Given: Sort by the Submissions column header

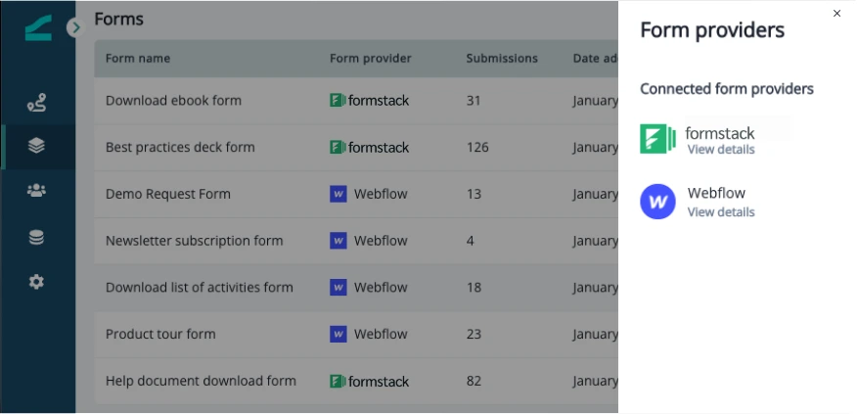Looking at the screenshot, I should pos(502,59).
